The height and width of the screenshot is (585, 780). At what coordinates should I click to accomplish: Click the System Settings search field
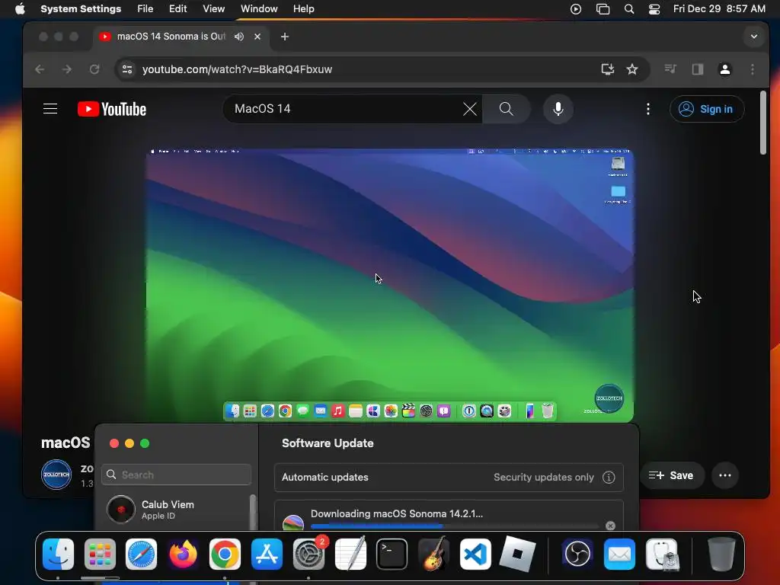tap(177, 475)
